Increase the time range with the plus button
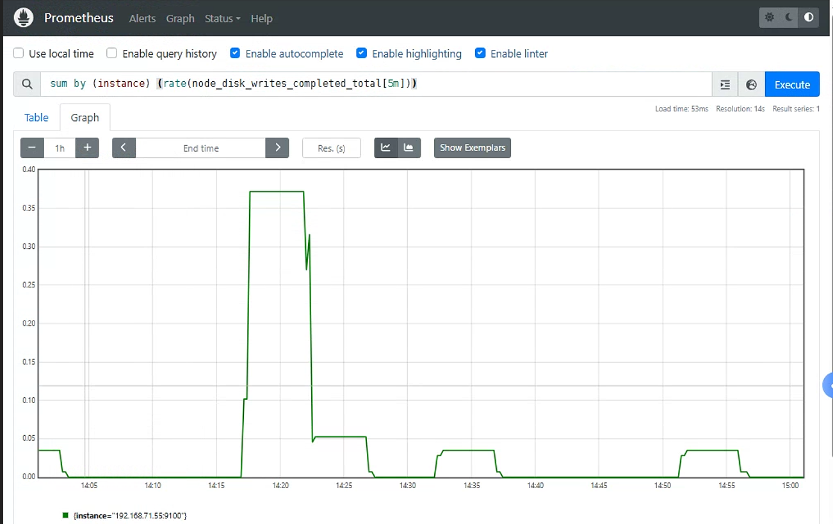 pos(87,148)
